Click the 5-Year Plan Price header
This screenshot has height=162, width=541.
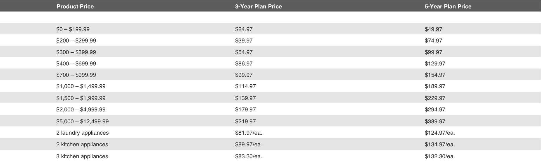click(448, 6)
